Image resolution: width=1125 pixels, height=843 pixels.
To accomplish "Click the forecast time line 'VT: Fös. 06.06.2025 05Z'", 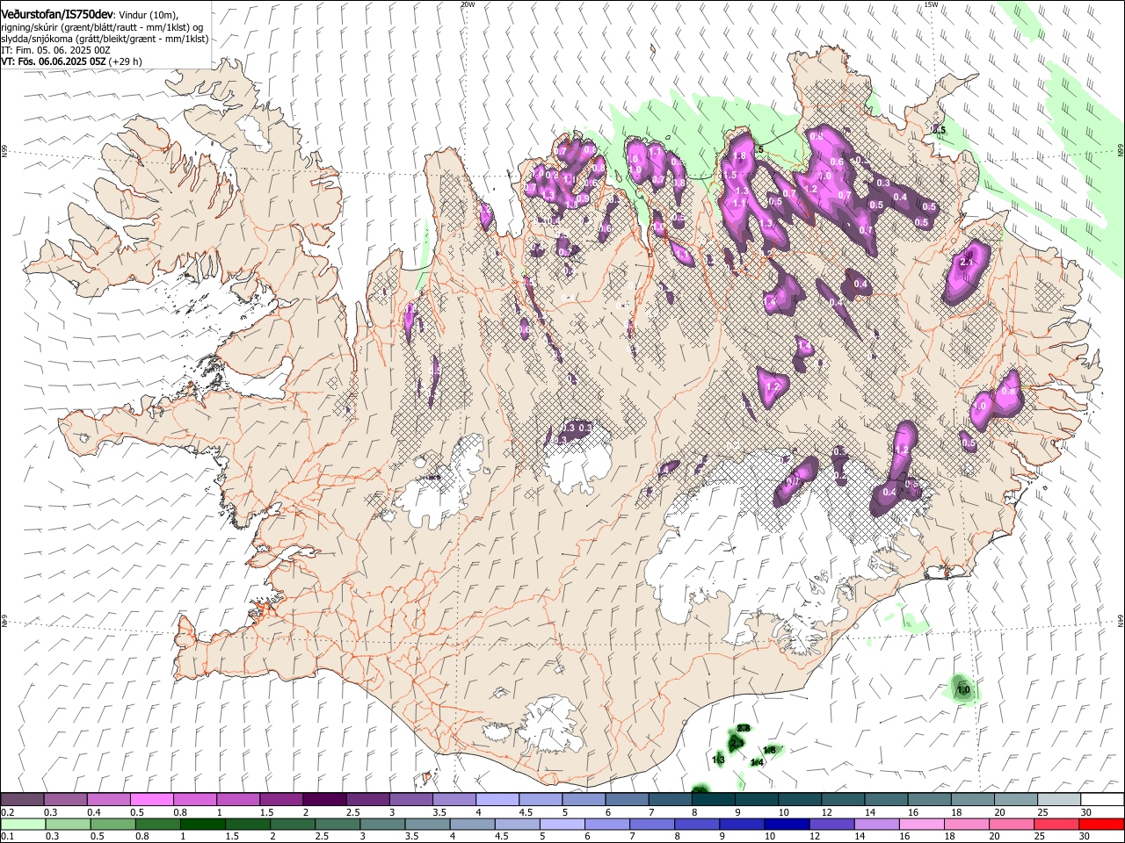I will click(53, 61).
